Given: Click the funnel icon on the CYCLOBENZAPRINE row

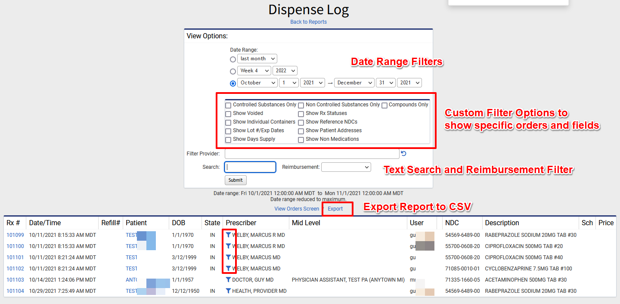Looking at the screenshot, I should click(229, 268).
